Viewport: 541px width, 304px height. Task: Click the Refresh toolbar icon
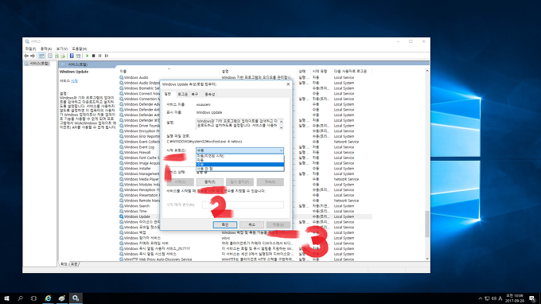pos(56,56)
